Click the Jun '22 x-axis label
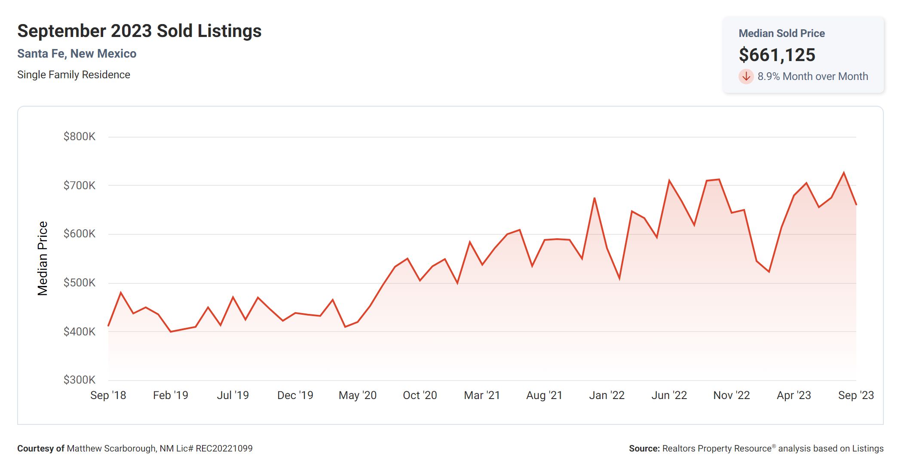 point(669,395)
